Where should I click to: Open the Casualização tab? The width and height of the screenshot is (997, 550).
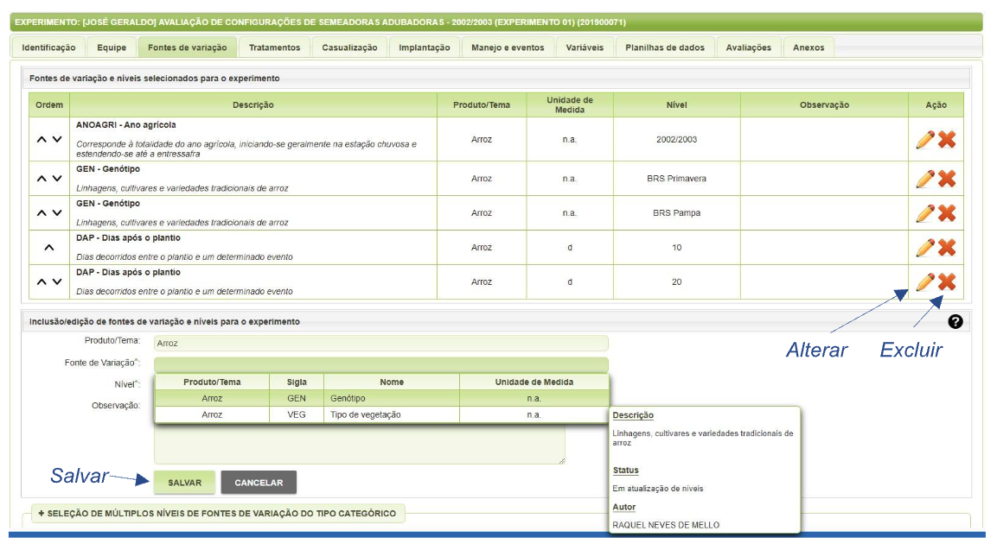[349, 47]
